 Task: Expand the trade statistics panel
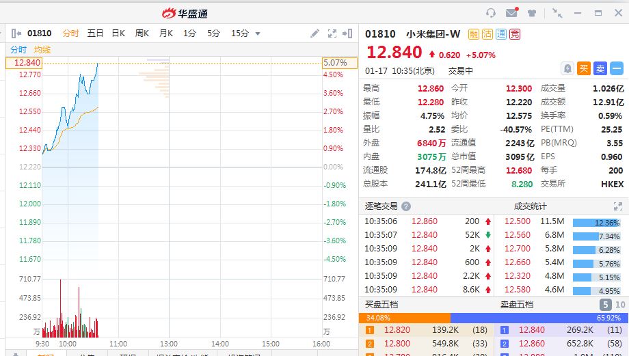coord(618,206)
